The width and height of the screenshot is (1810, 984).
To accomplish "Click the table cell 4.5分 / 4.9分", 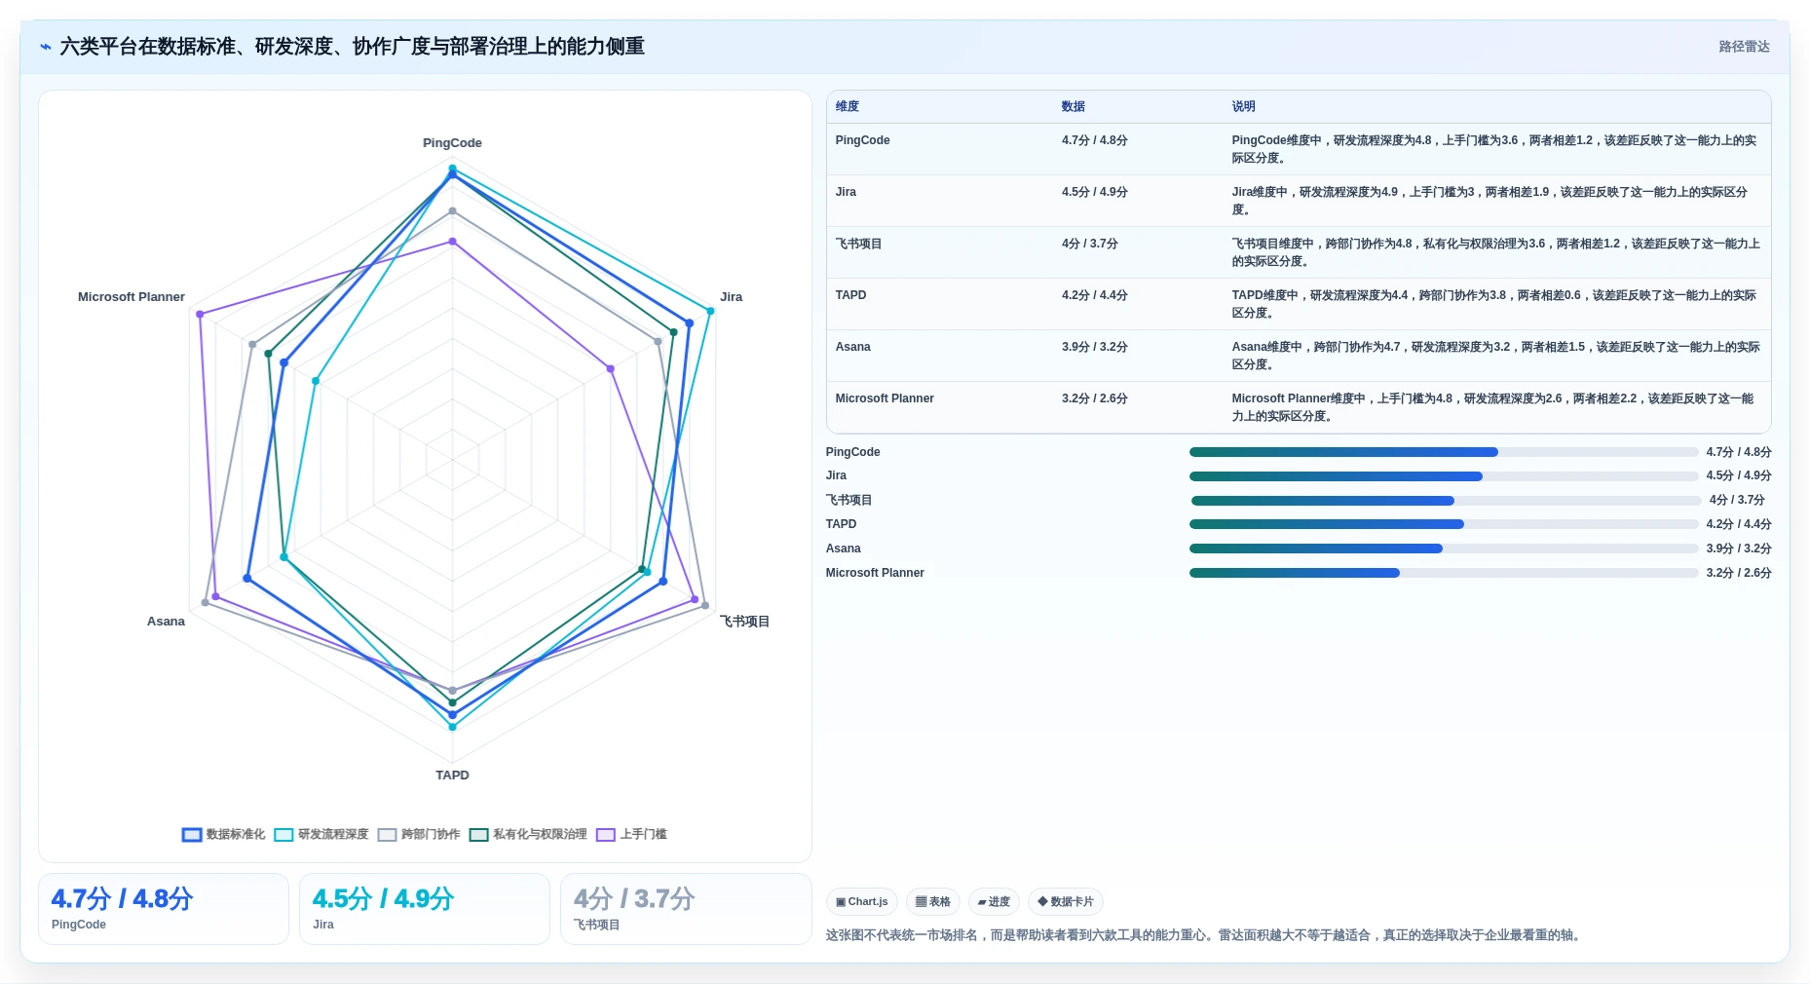I will tap(1095, 192).
